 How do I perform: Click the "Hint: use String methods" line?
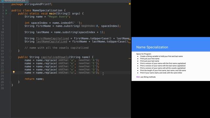[146, 77]
